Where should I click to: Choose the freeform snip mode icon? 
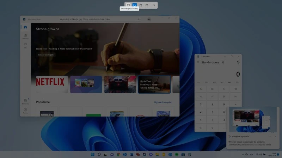pos(134,5)
